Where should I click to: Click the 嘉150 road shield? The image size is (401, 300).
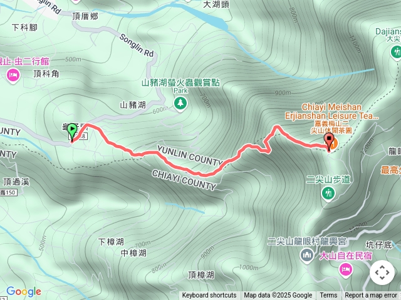click(8, 192)
